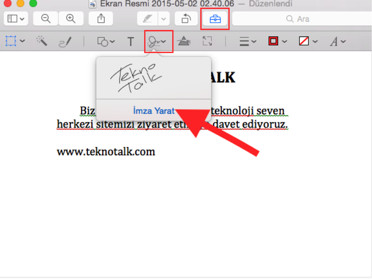
Task: Open the Share button
Action: click(x=101, y=18)
